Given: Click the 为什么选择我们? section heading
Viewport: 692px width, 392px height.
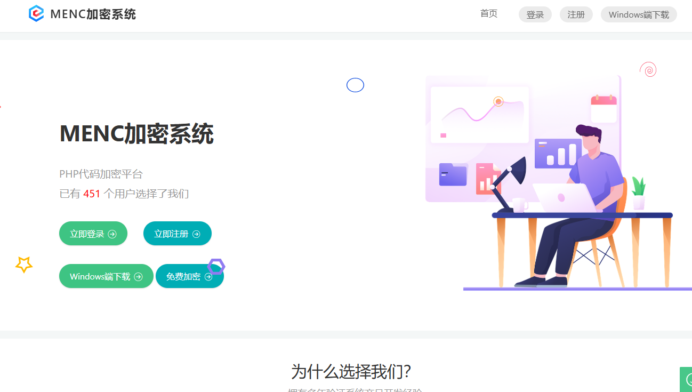Looking at the screenshot, I should 351,371.
